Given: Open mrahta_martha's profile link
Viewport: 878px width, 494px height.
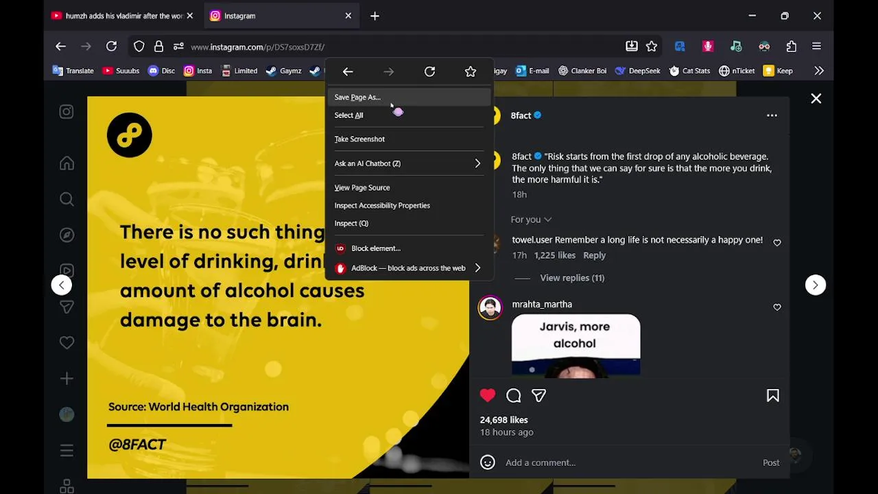Looking at the screenshot, I should point(542,304).
